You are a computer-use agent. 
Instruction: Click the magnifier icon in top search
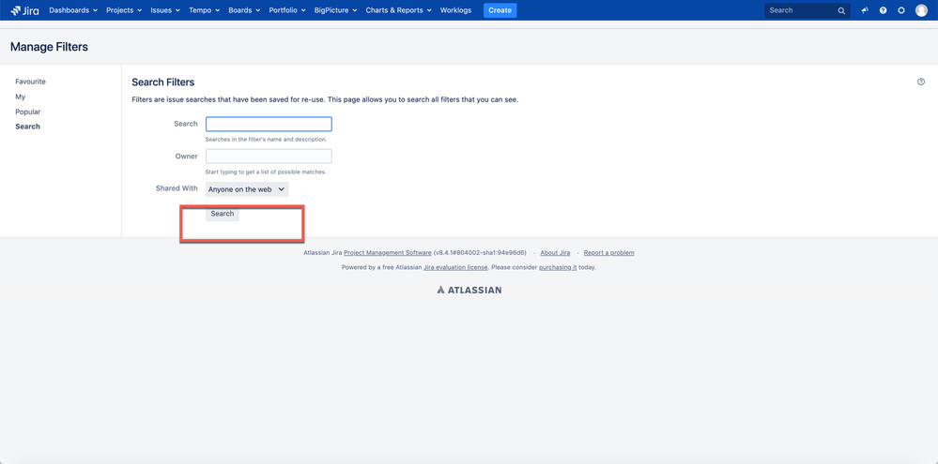pos(841,10)
